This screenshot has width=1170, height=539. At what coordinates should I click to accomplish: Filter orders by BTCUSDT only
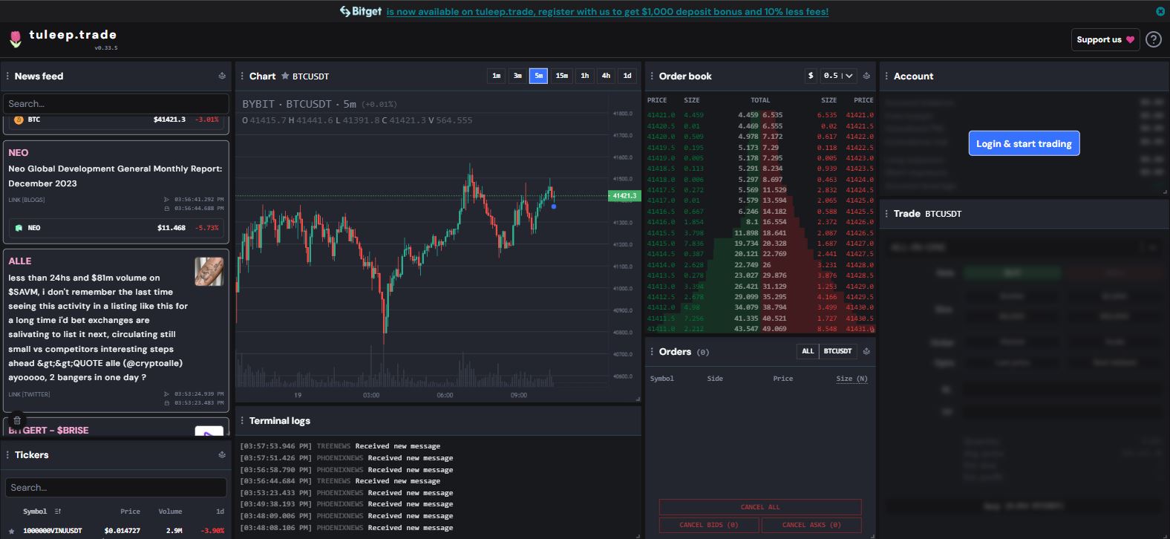[x=837, y=351]
